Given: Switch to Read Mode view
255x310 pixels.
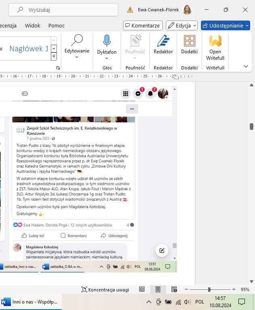Looking at the screenshot, I should point(142,289).
